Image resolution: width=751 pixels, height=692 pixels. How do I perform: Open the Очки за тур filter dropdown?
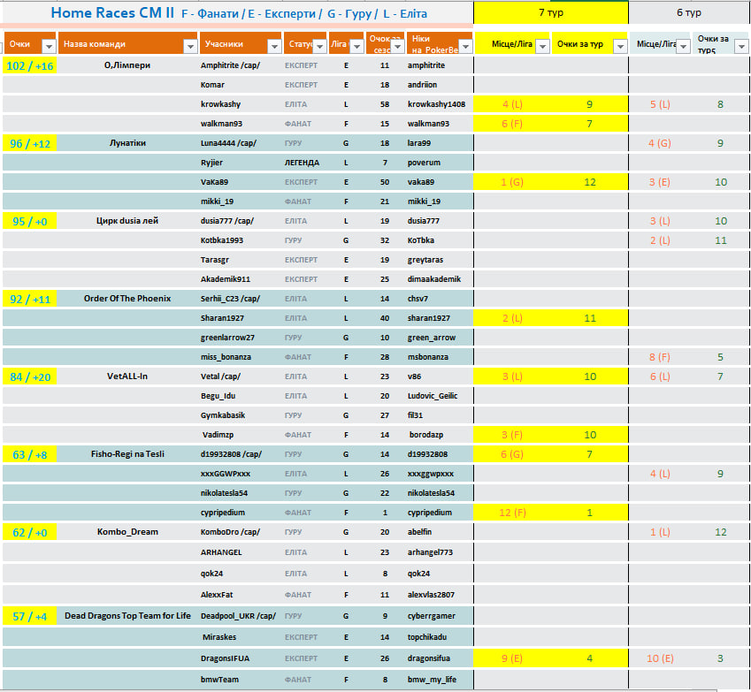point(621,46)
